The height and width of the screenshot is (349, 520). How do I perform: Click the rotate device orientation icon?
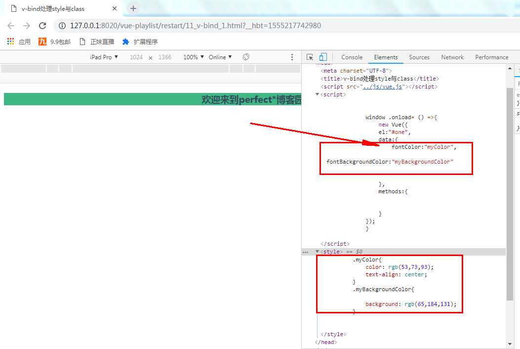[246, 57]
